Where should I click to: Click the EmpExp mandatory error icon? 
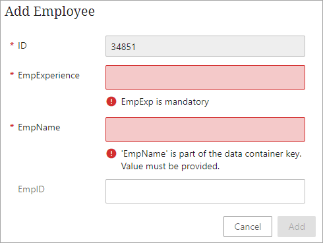[x=111, y=101]
